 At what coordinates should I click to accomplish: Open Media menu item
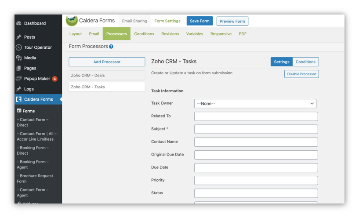coord(30,58)
